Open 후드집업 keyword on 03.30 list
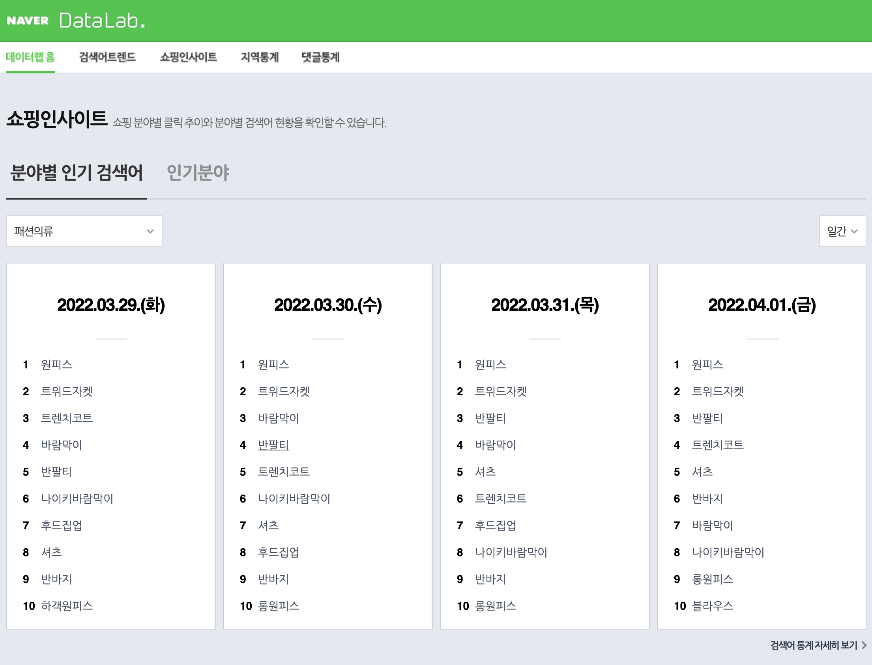872x665 pixels. click(279, 552)
